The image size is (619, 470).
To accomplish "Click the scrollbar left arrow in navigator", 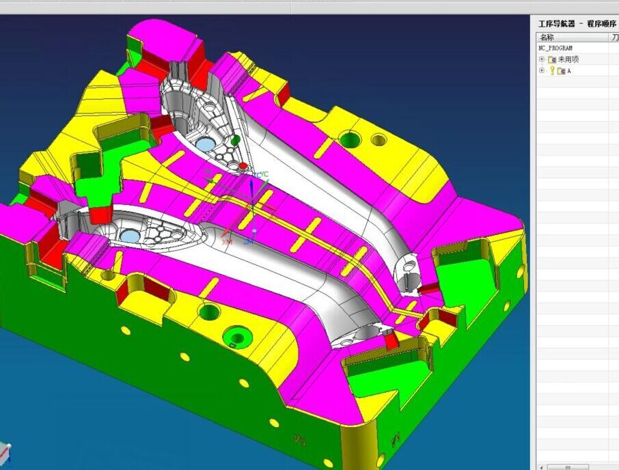I will [x=542, y=467].
